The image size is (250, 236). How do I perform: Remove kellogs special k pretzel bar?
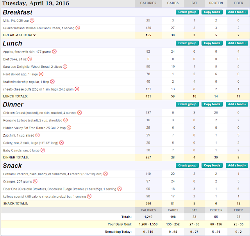[x=89, y=196]
